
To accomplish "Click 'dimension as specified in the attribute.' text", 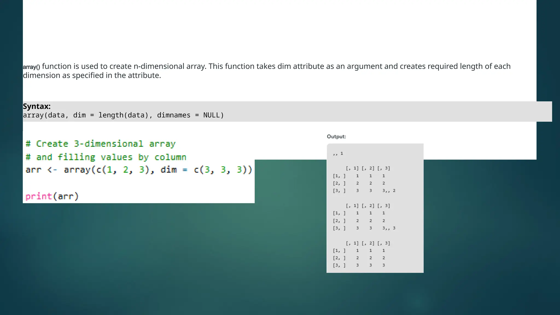I will [x=92, y=75].
